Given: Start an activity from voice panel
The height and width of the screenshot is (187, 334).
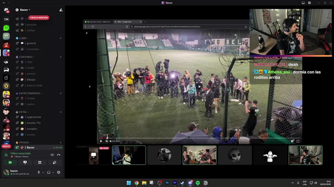Looking at the screenshot, I should coord(40,162).
